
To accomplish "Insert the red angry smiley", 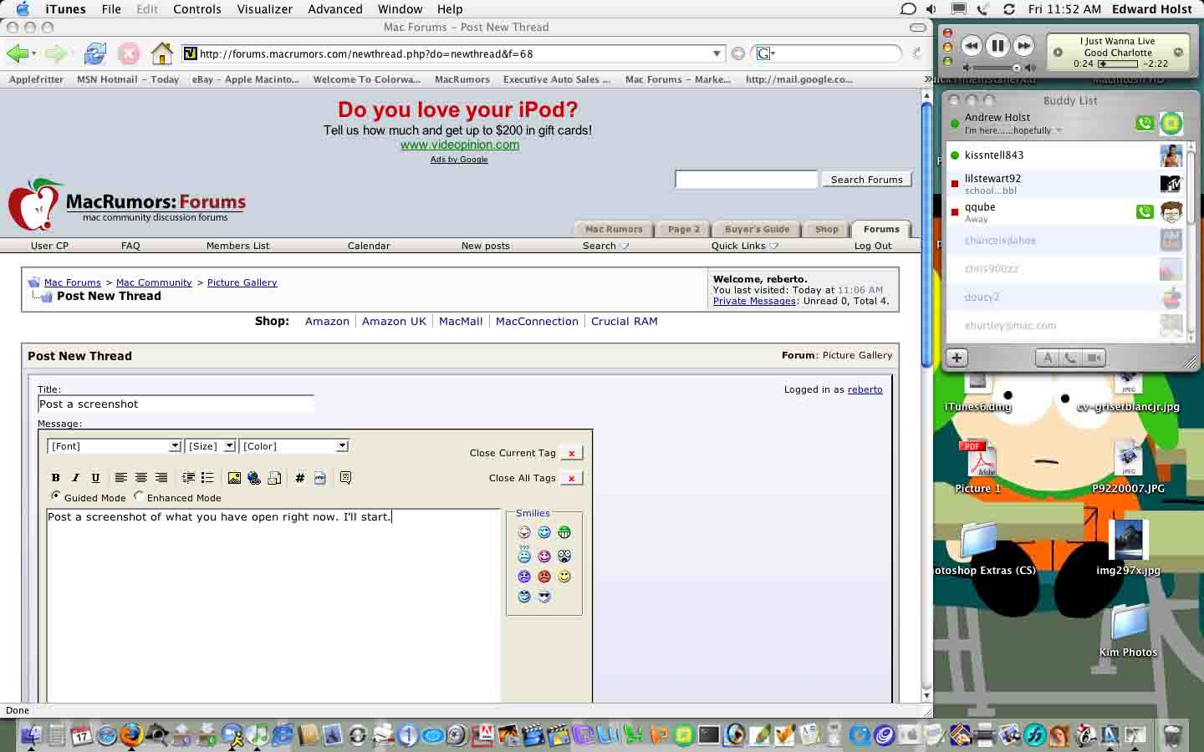I will pos(544,577).
